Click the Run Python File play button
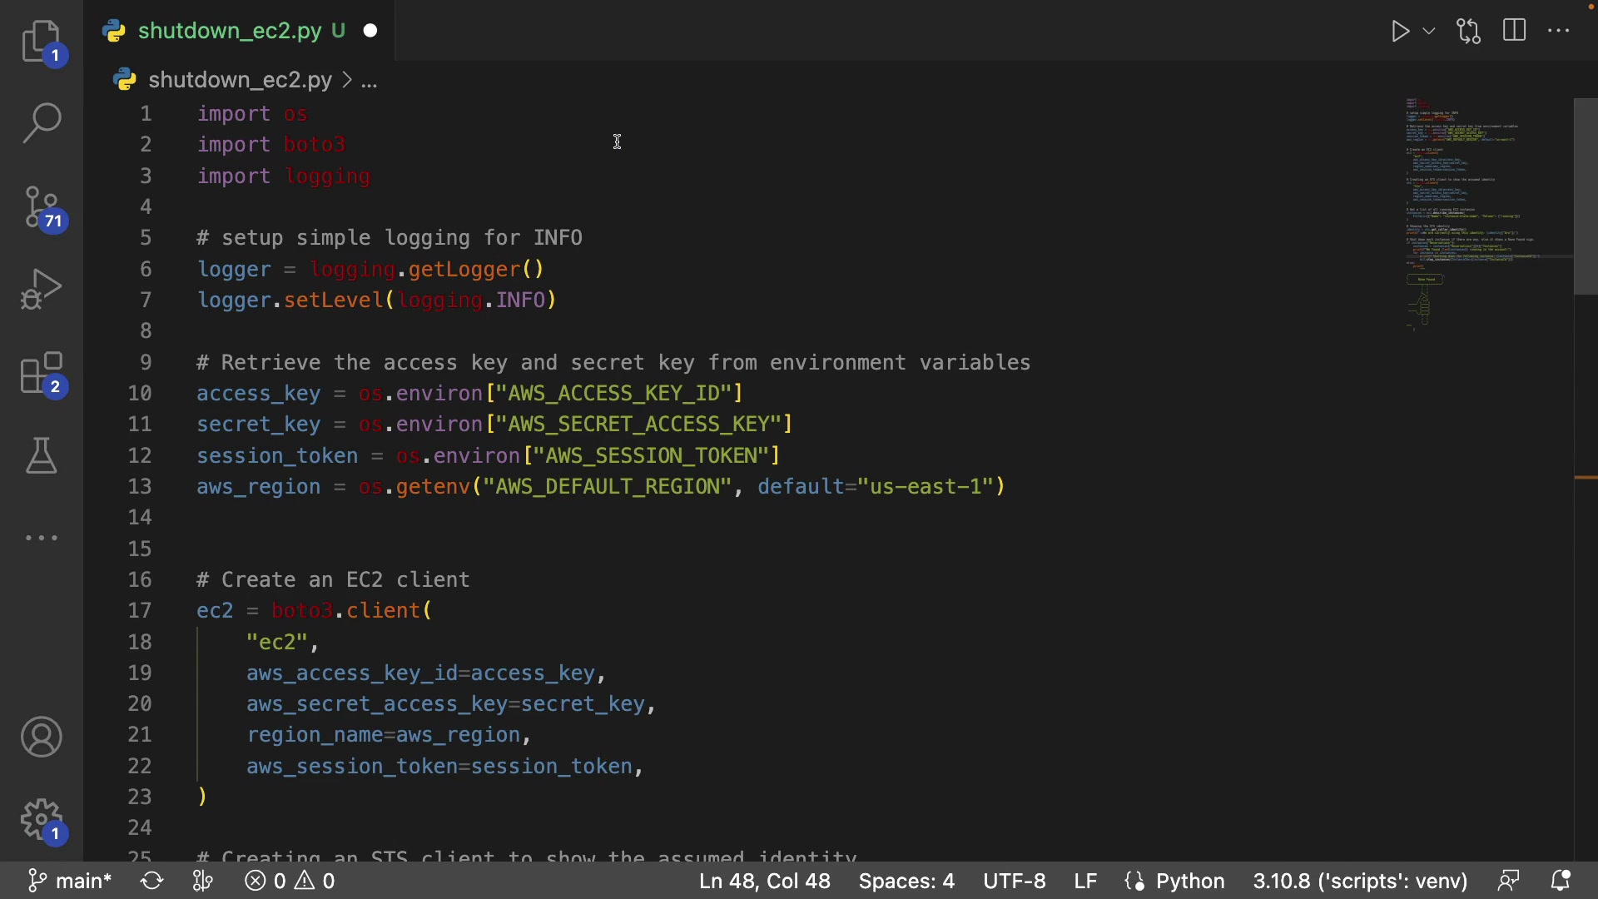 click(x=1400, y=32)
